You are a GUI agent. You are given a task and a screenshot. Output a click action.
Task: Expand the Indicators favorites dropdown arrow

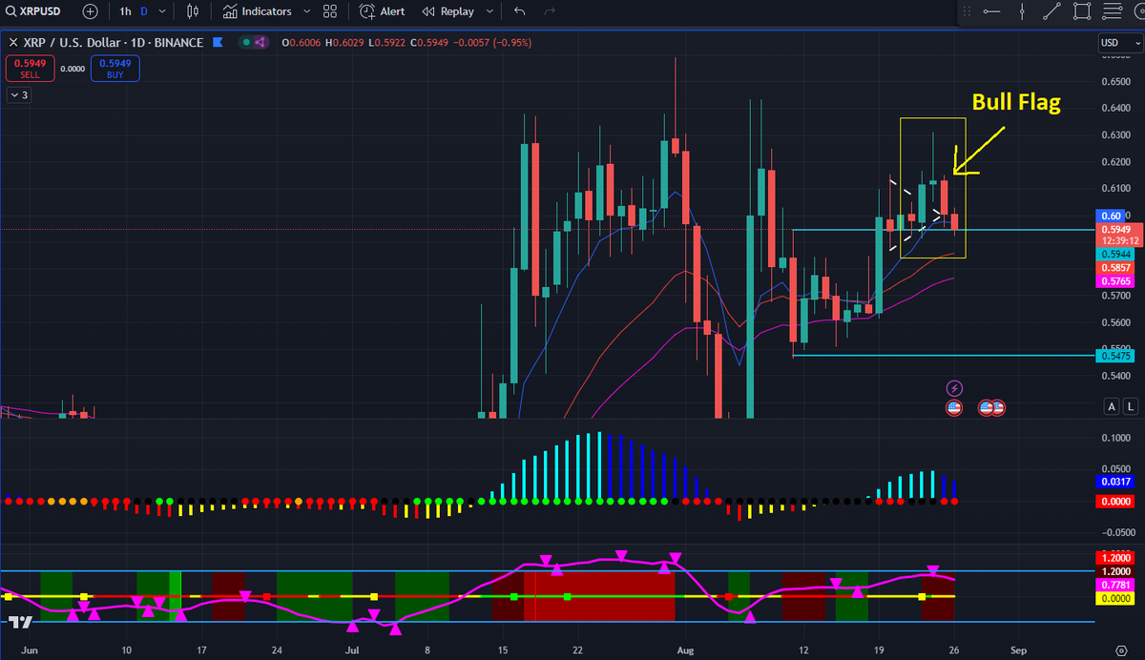(x=306, y=11)
